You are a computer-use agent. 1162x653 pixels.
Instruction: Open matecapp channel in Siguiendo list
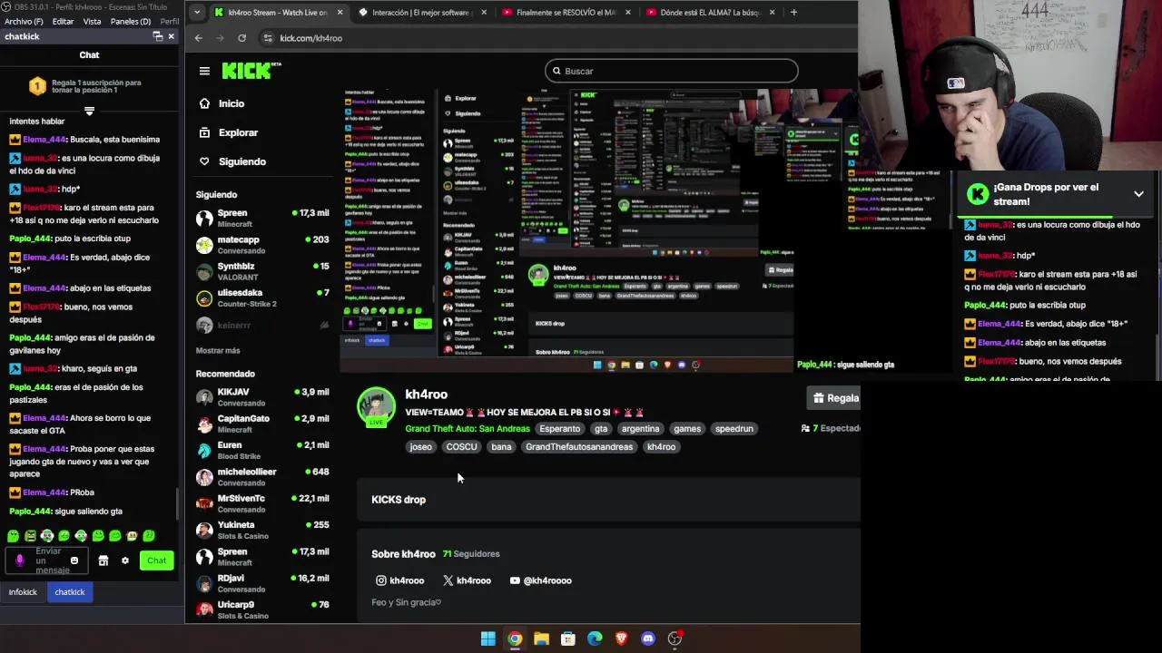tap(263, 245)
